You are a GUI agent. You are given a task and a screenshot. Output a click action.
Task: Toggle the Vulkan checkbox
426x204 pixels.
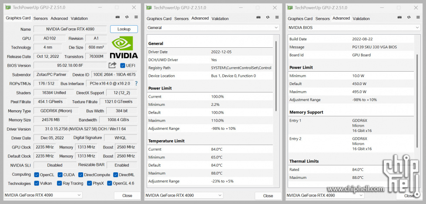37,184
